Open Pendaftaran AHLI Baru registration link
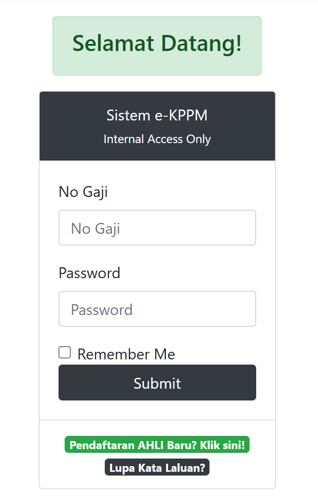 tap(157, 445)
